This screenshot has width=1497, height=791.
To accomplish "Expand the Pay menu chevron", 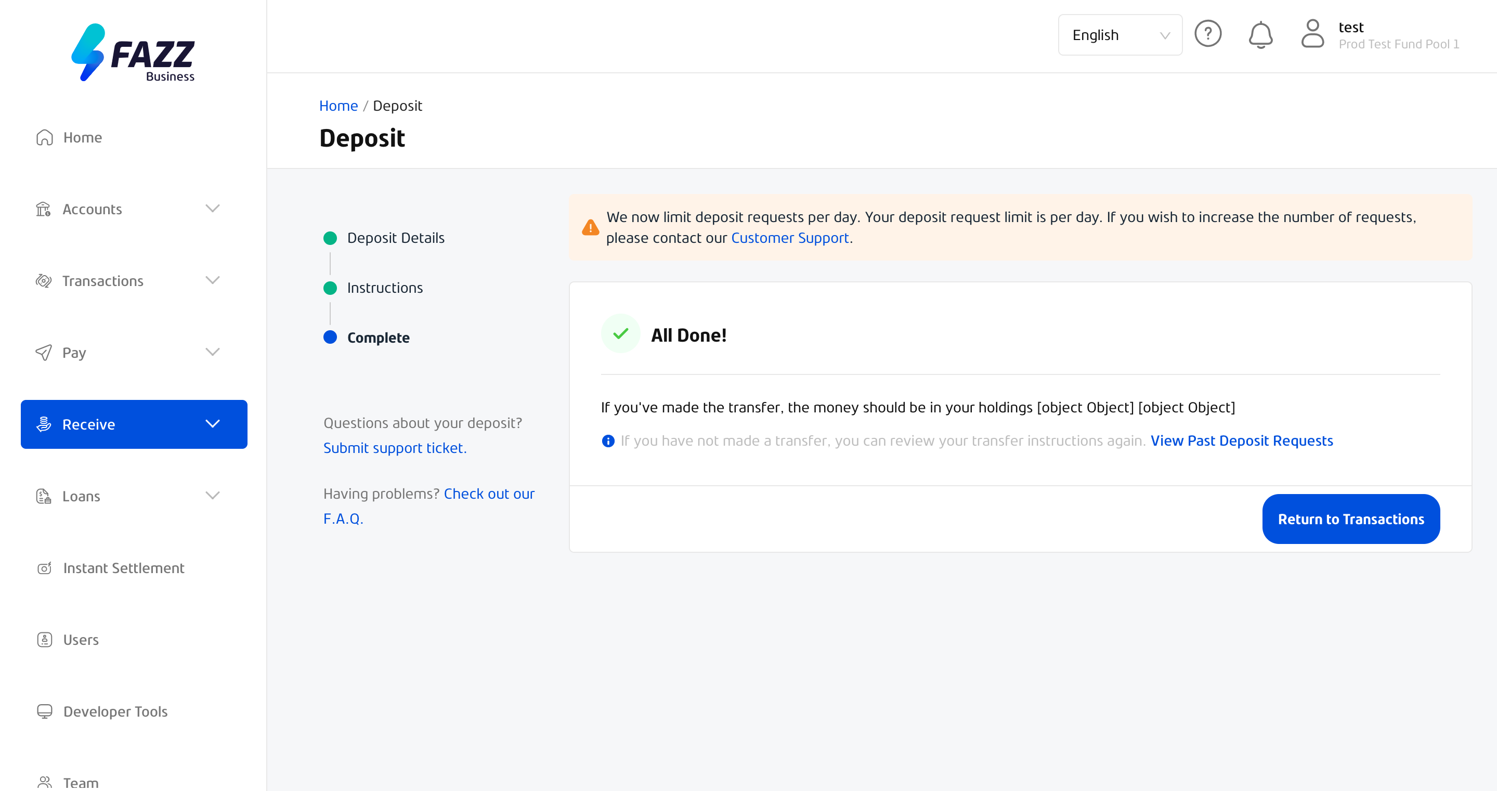I will (x=213, y=352).
